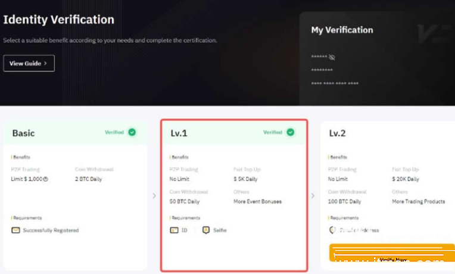Click the Successfully Registered requirement icon
The width and height of the screenshot is (455, 274).
tap(15, 230)
